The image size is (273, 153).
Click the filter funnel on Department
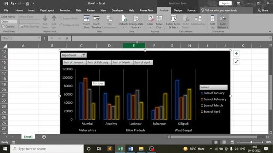(84, 55)
